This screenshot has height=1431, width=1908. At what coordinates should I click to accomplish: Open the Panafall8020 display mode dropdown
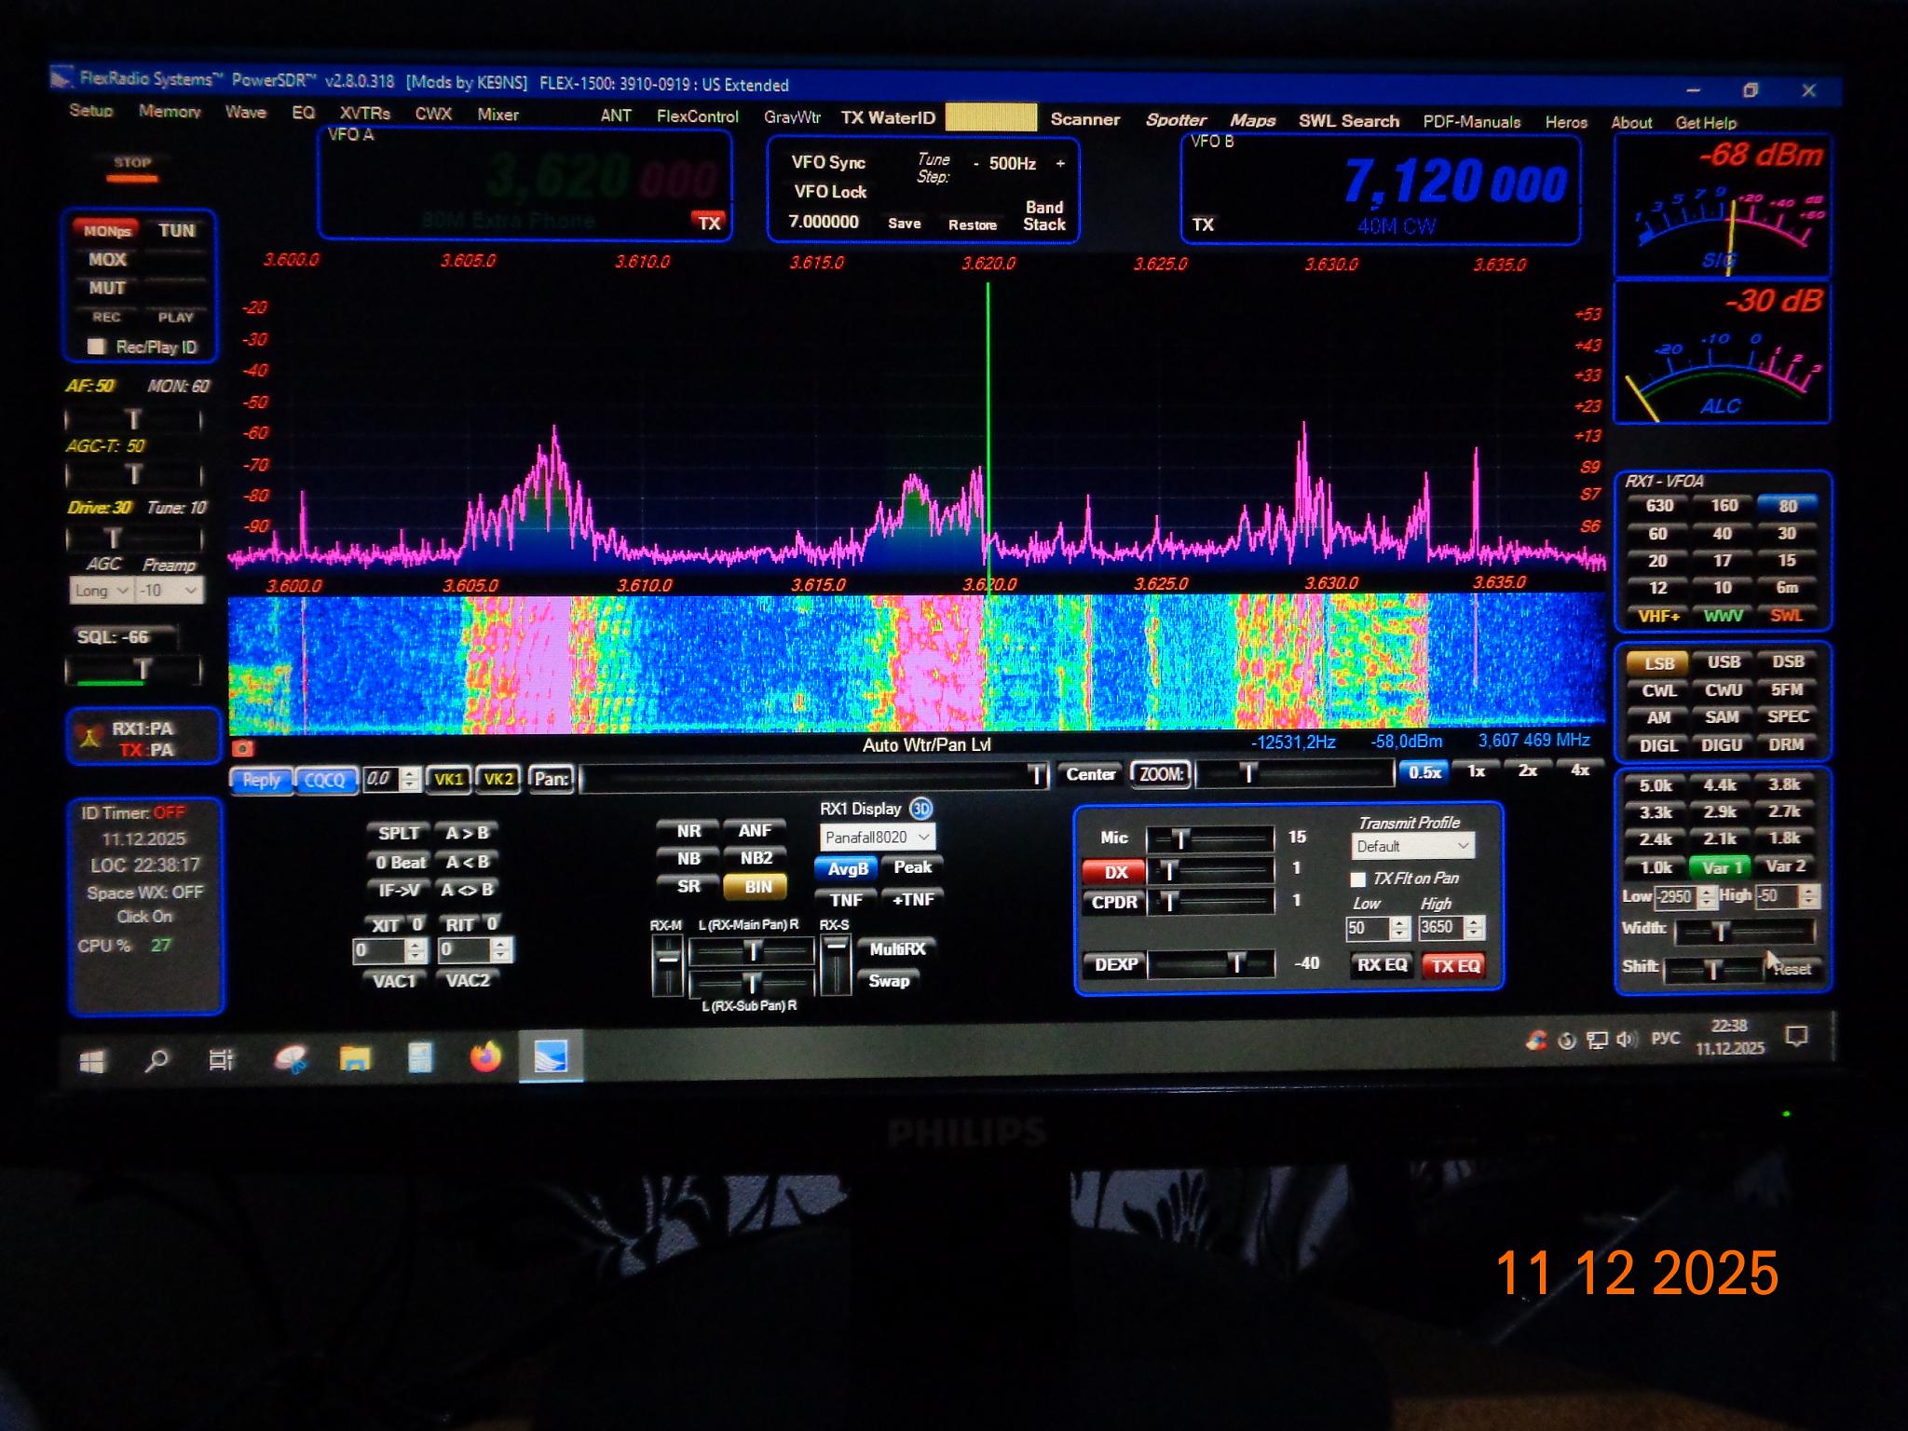coord(877,838)
